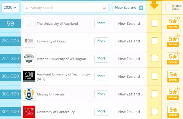Click the University of Otago logo

click(x=29, y=41)
